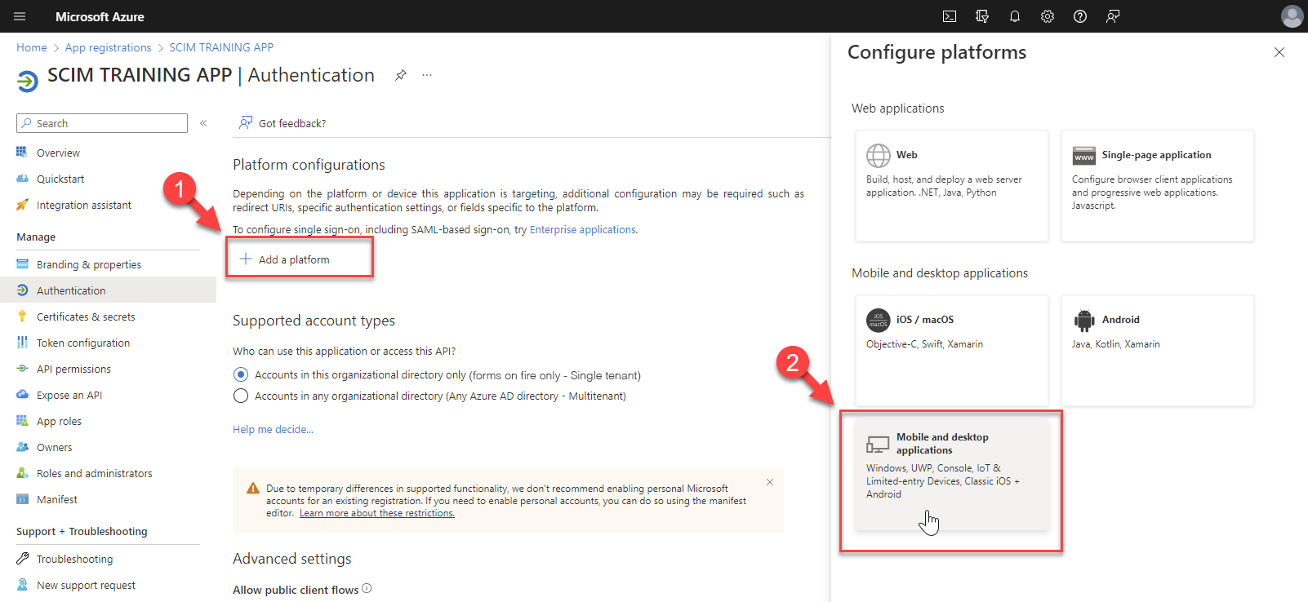The image size is (1308, 602).
Task: Select Multitenant accounts radio button
Action: coord(241,396)
